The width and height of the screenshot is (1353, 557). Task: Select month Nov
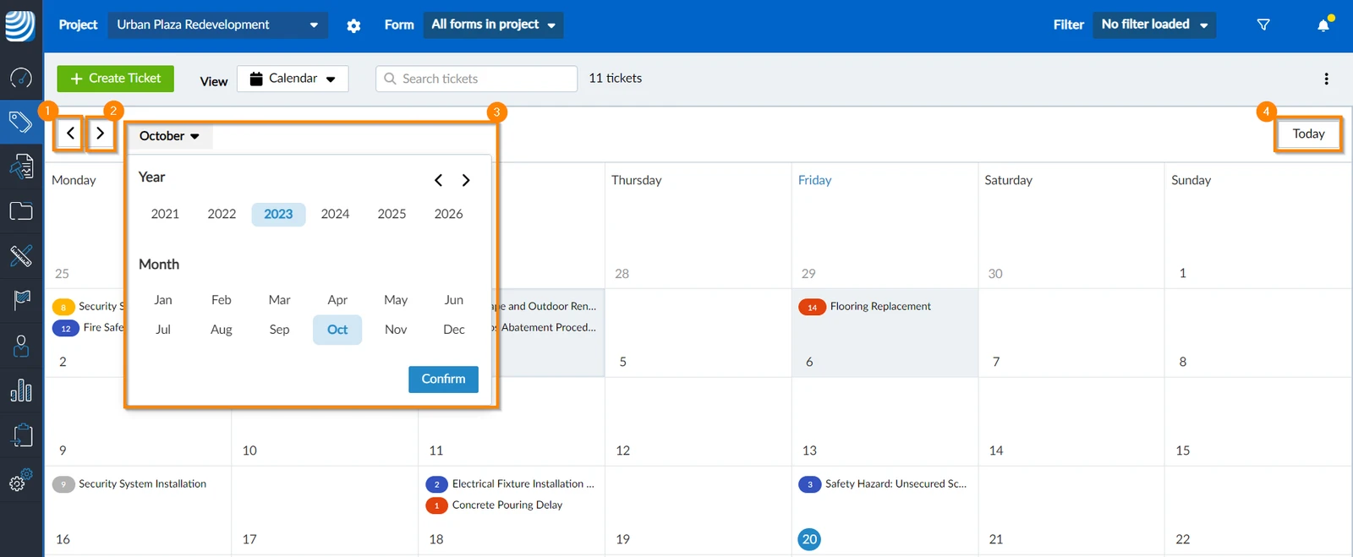[x=396, y=330]
